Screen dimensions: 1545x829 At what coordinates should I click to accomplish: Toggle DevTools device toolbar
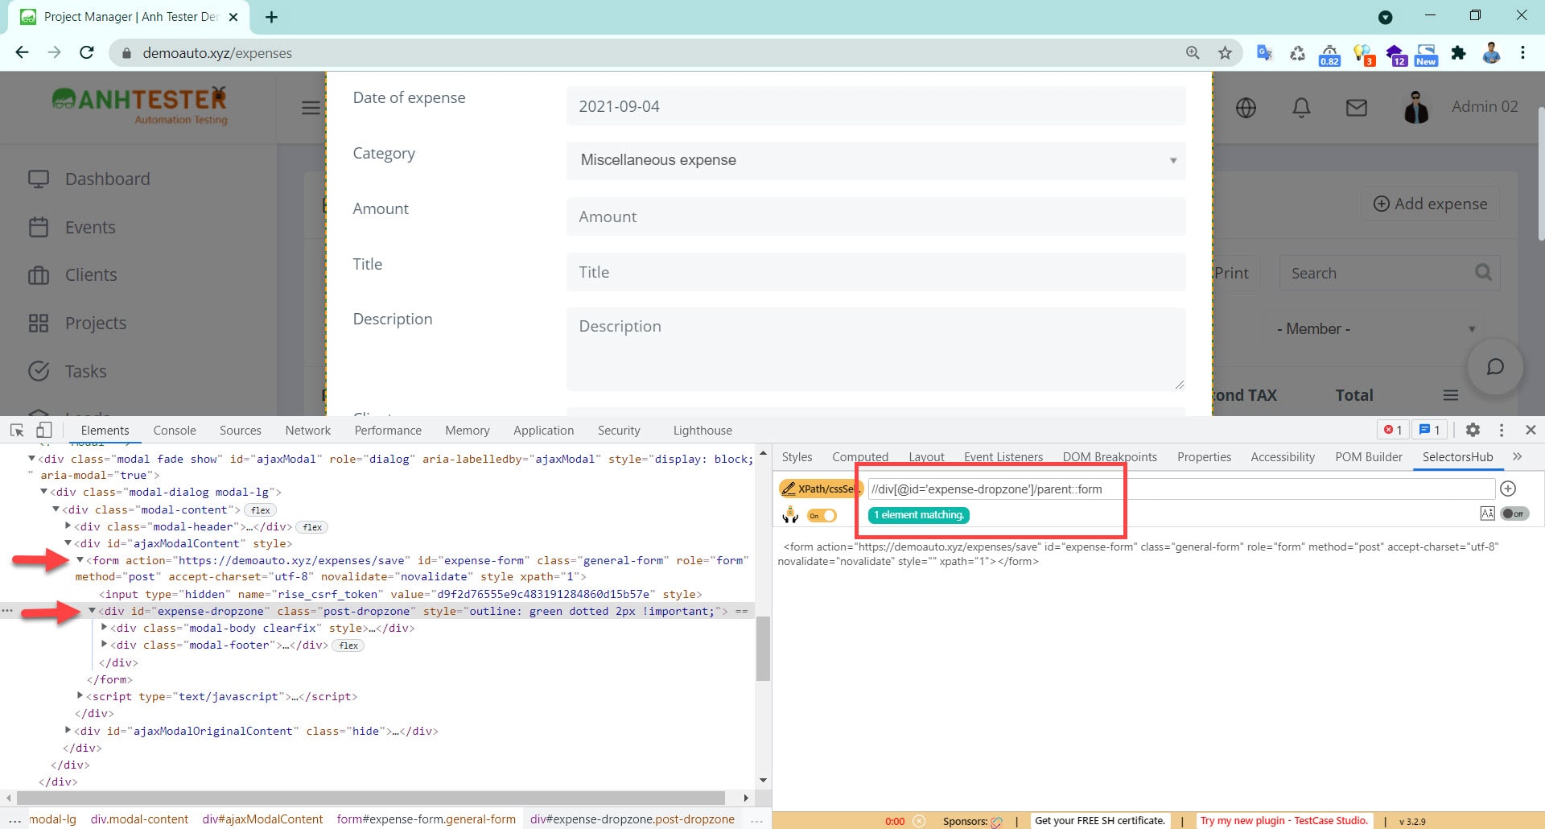click(x=43, y=430)
